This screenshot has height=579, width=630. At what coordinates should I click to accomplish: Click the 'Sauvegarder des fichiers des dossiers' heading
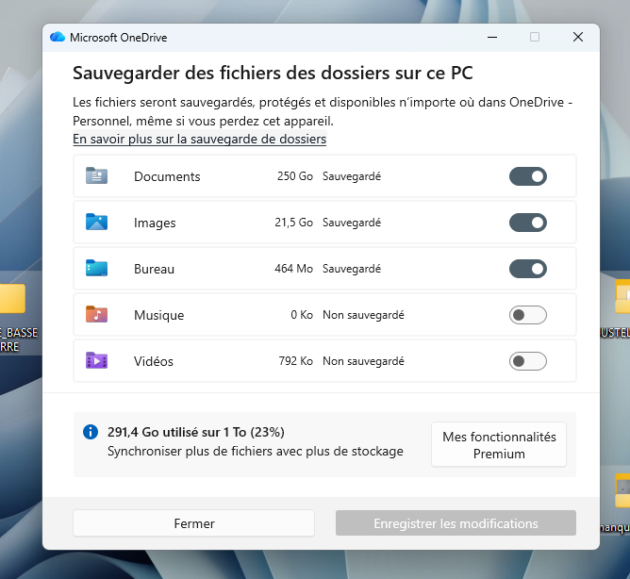pos(273,74)
